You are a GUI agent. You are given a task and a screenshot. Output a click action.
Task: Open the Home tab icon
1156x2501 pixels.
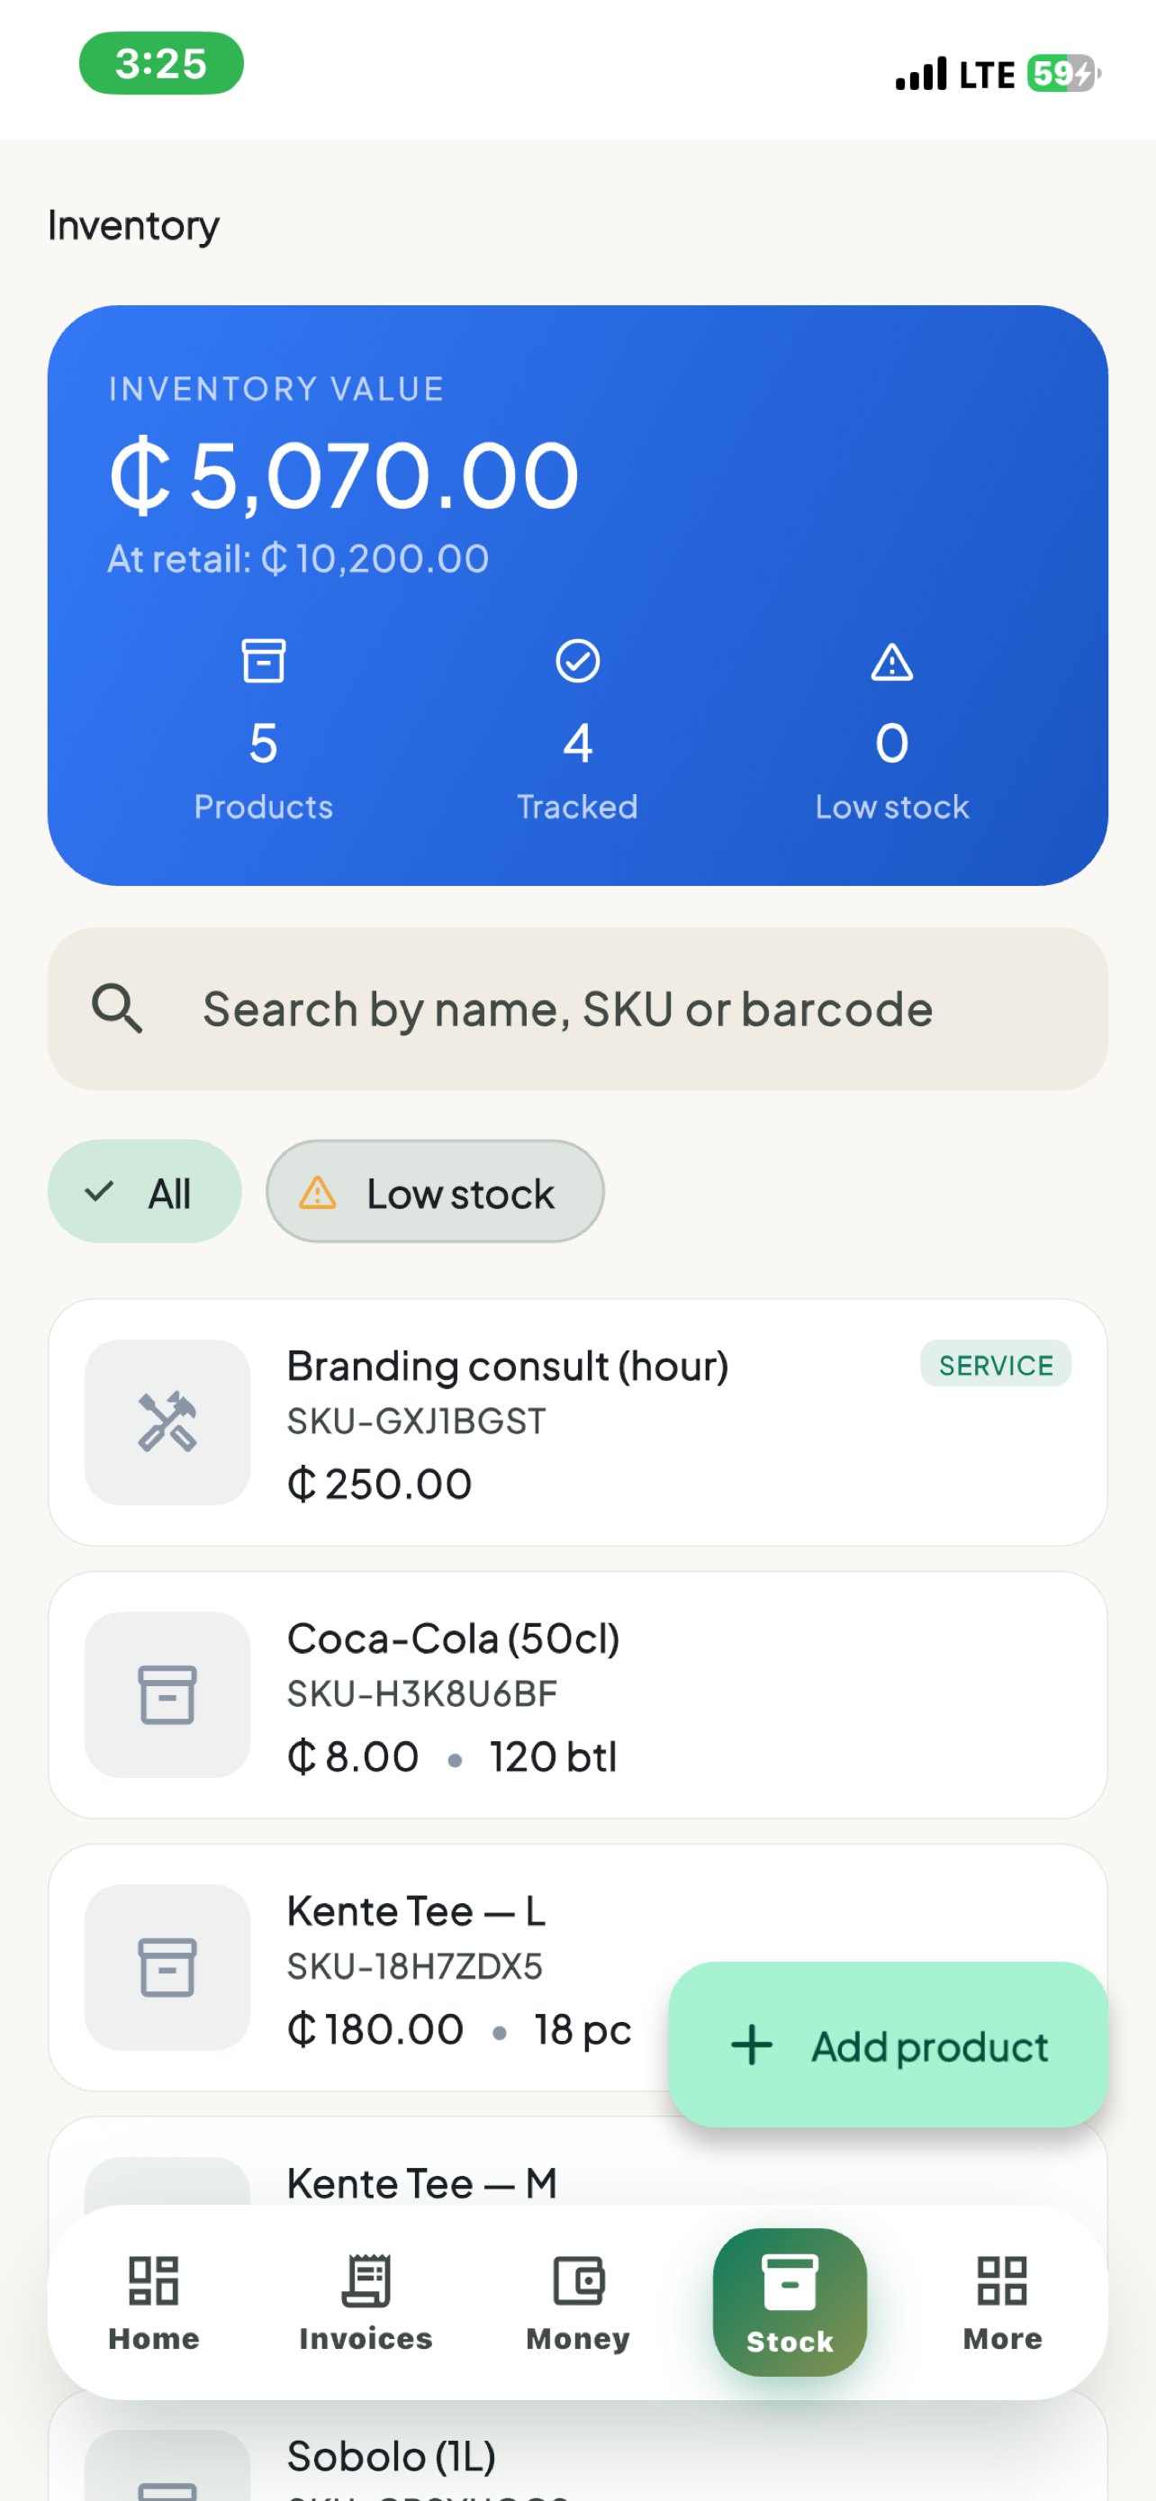153,2280
